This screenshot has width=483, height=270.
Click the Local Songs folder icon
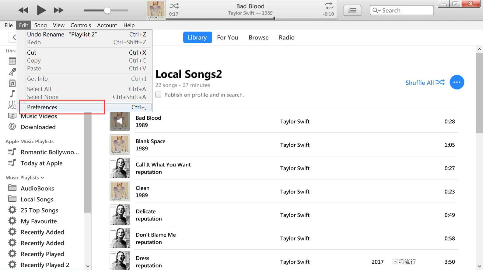12,199
